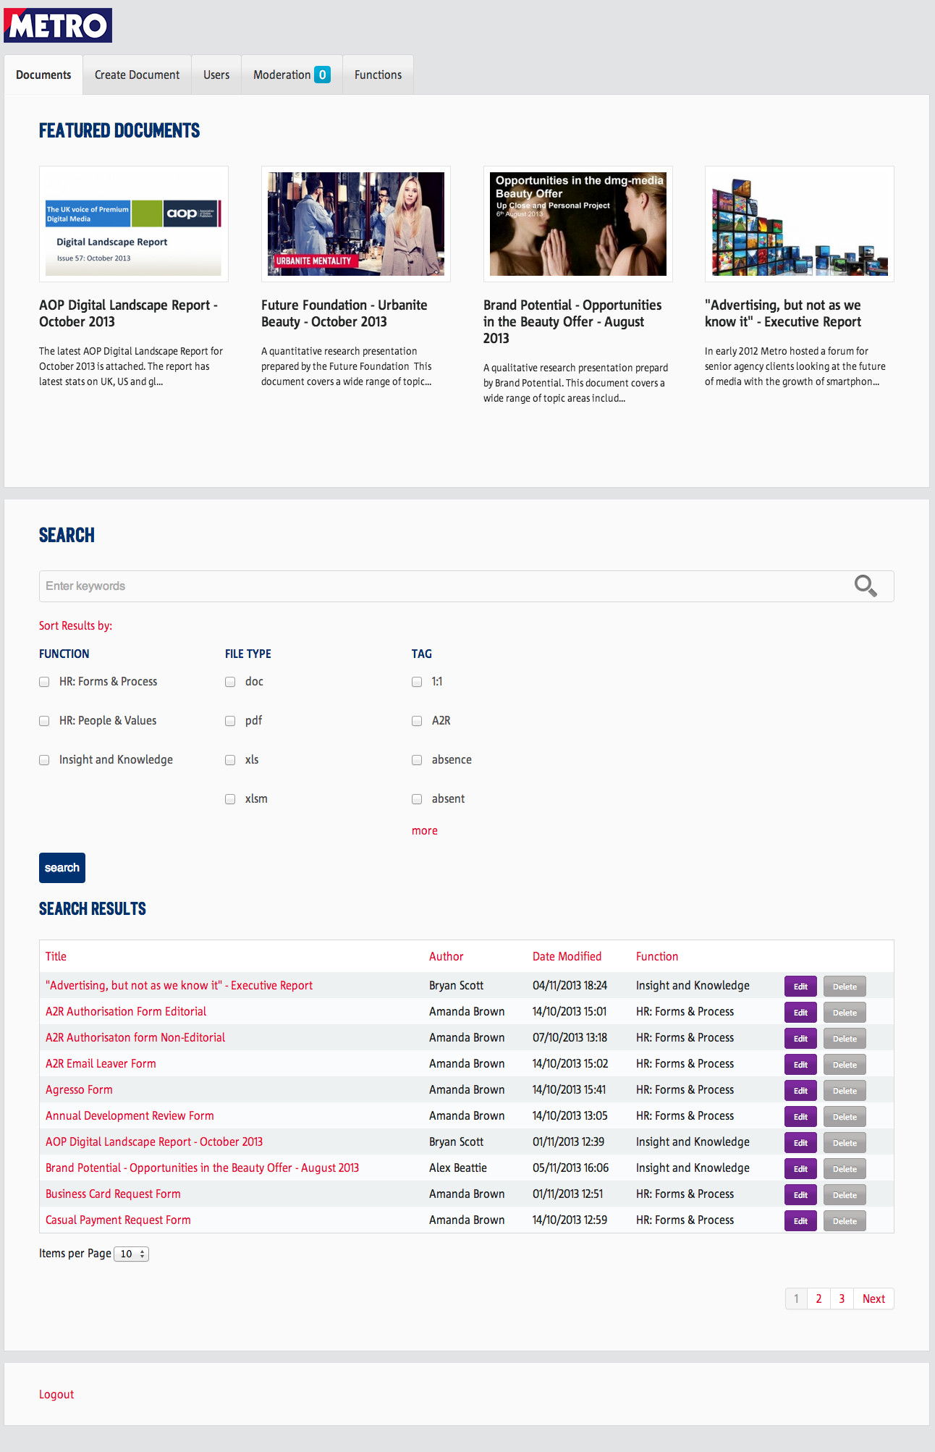Open the Beauty Offer presentation thumbnail

click(x=578, y=224)
